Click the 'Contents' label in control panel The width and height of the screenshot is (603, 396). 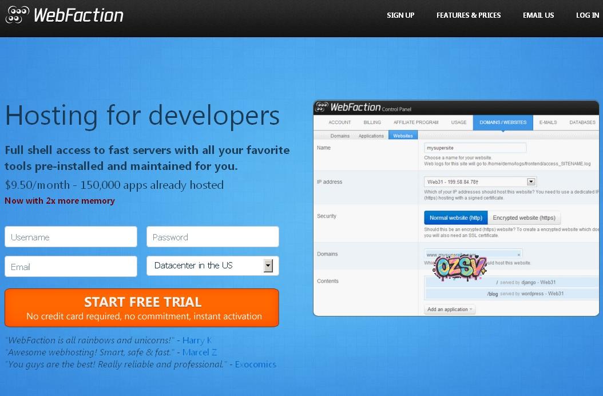click(x=328, y=281)
